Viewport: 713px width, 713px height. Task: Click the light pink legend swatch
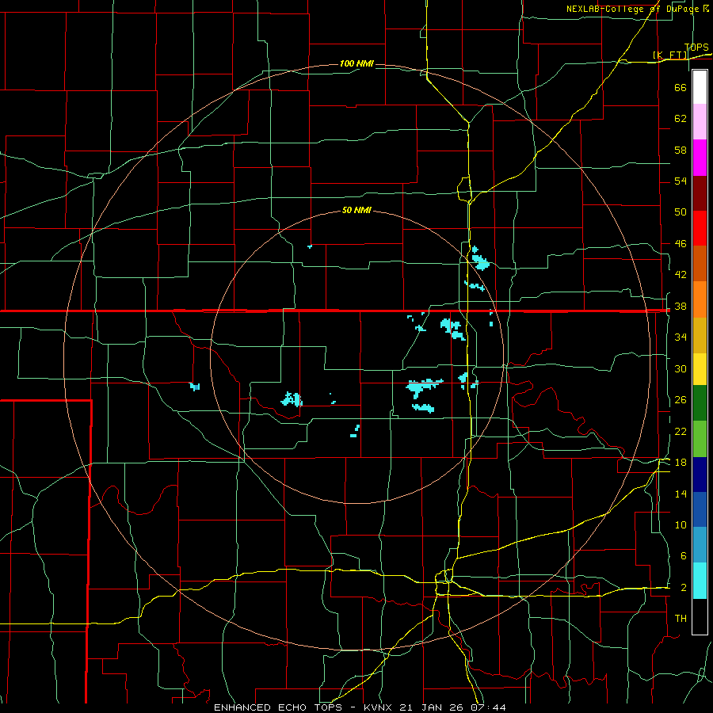click(700, 122)
